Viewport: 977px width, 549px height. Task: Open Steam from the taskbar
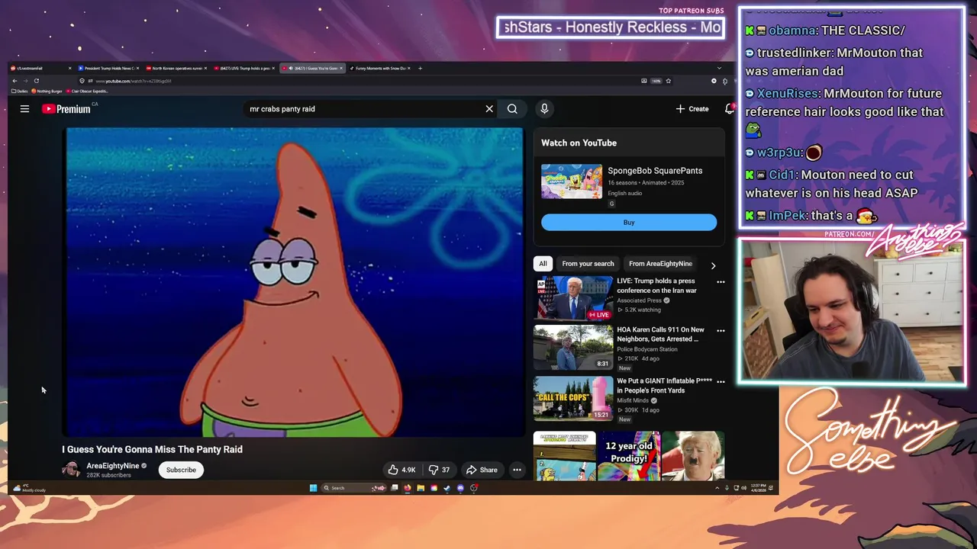tap(447, 488)
